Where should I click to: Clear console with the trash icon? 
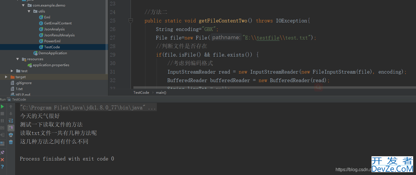(11, 142)
